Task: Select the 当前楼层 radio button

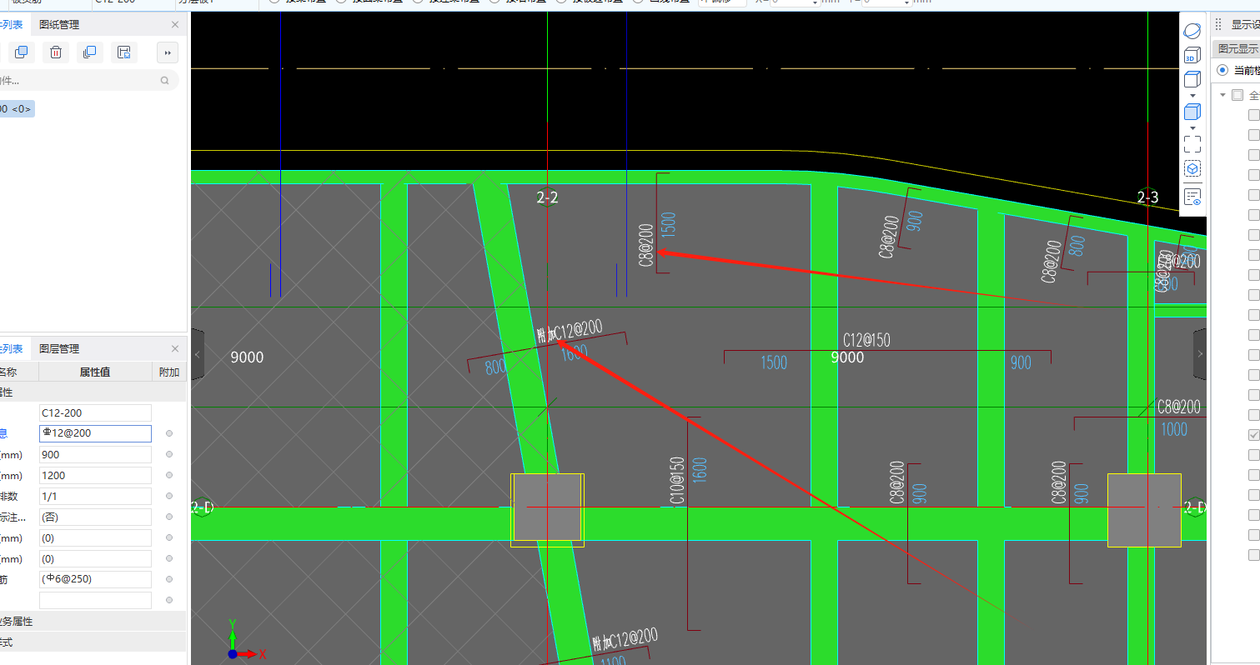Action: (1222, 70)
